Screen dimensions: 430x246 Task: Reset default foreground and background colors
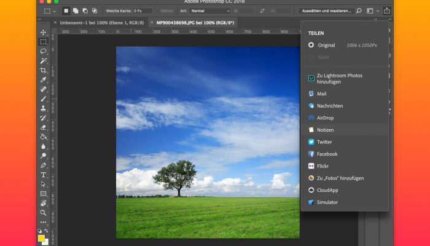point(39,231)
